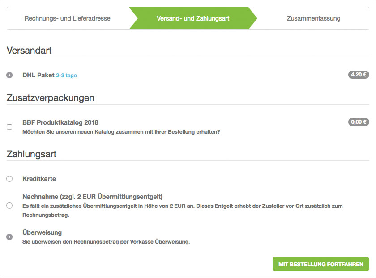
Task: Click the Überweisung payment label
Action: (42, 232)
